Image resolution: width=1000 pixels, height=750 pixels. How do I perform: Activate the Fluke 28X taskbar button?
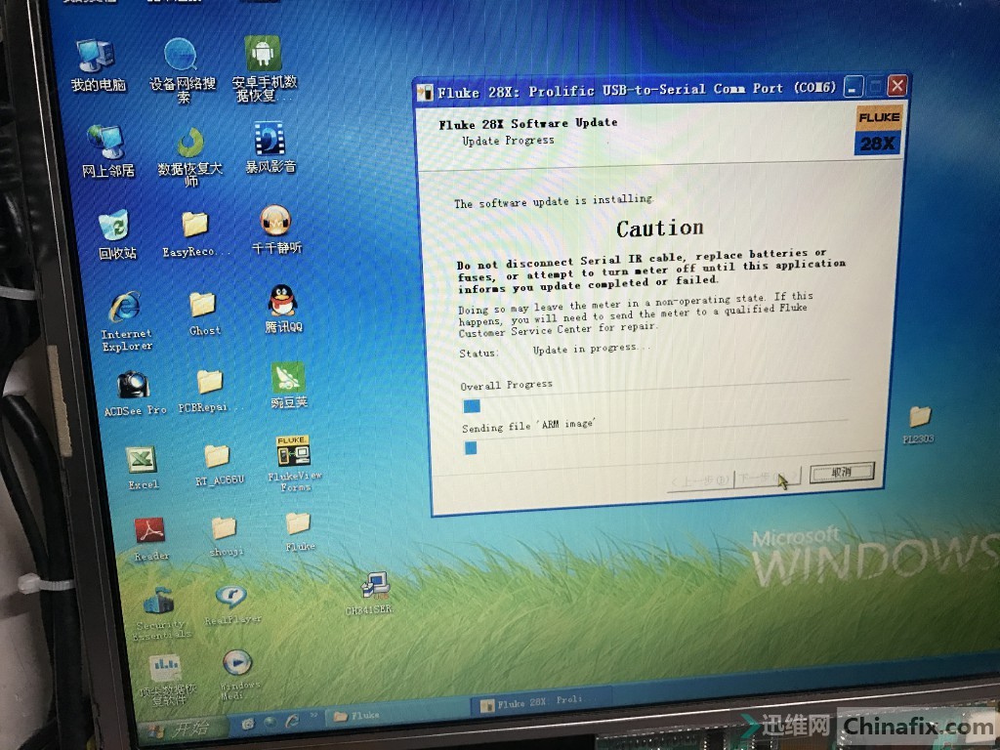(543, 703)
